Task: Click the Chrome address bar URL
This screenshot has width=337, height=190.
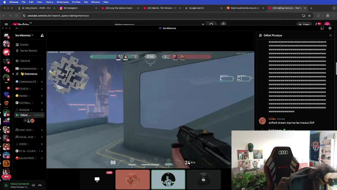Action: point(58,16)
